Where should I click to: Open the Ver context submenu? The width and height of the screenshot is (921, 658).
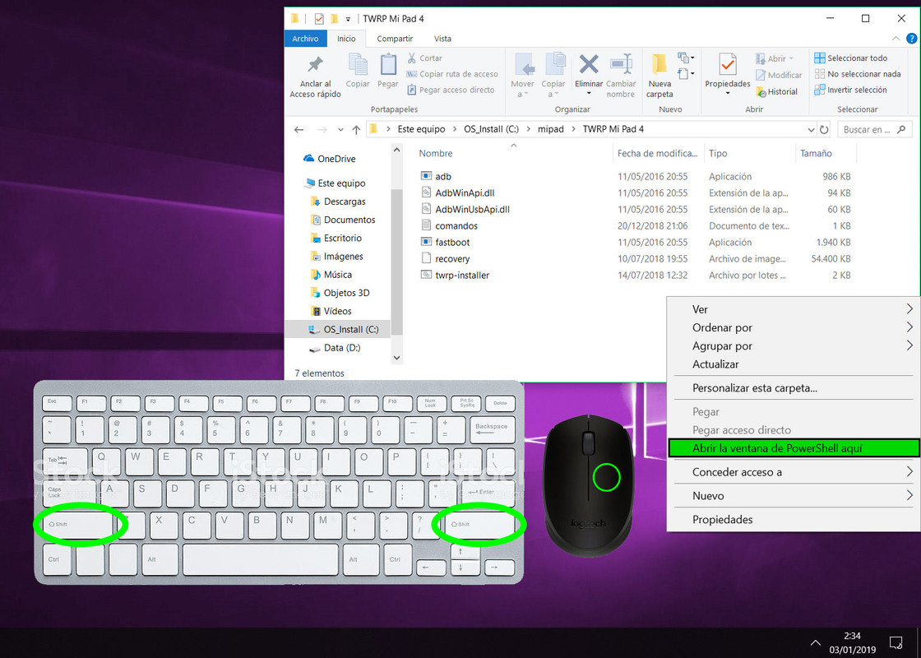point(794,309)
